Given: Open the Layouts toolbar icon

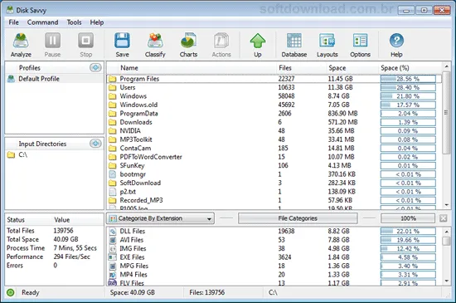Looking at the screenshot, I should [327, 41].
